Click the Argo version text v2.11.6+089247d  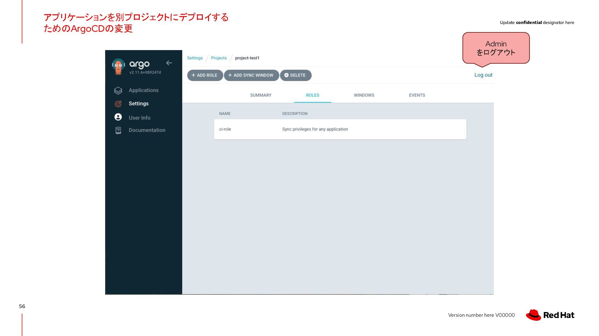tap(145, 72)
